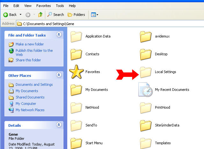Click the SiteGrinderData label text

coord(167,125)
